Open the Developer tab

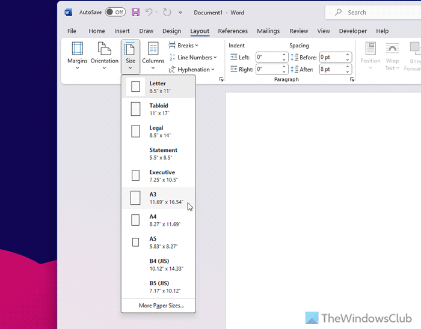tap(353, 31)
